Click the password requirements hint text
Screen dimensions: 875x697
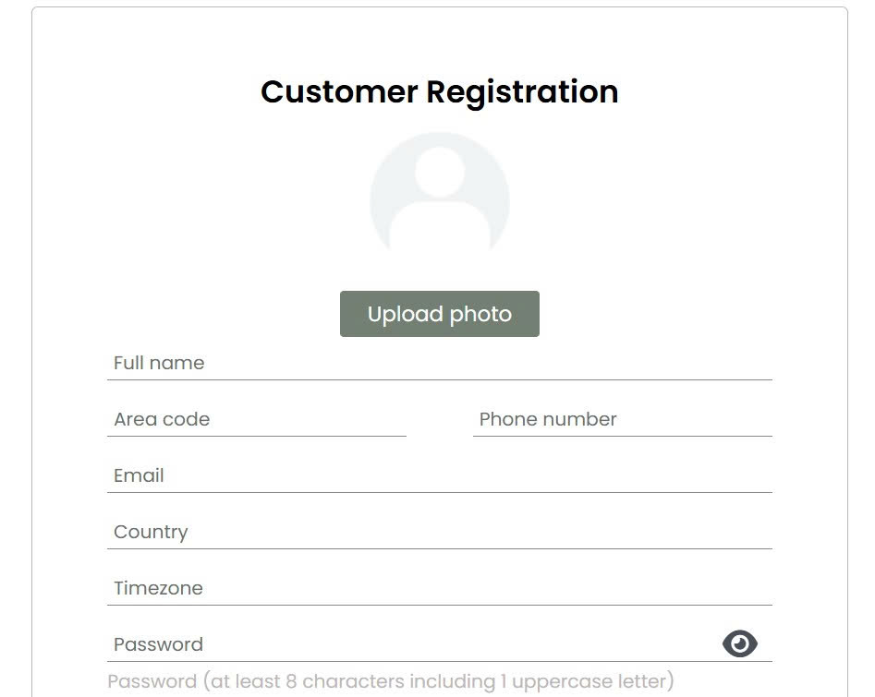(391, 682)
